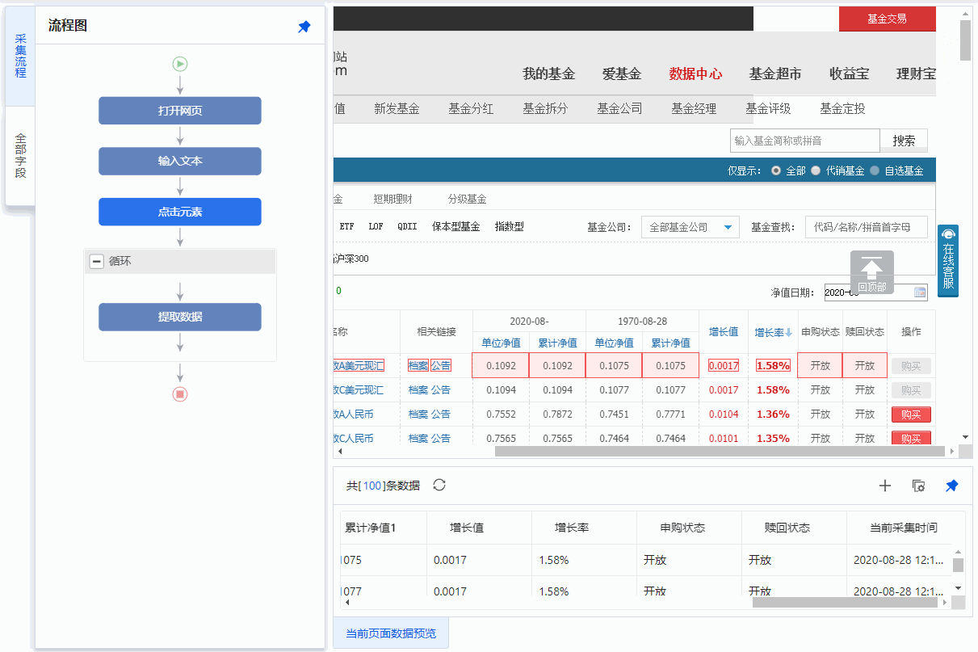978x652 pixels.
Task: Open data field settings icon
Action: click(918, 486)
